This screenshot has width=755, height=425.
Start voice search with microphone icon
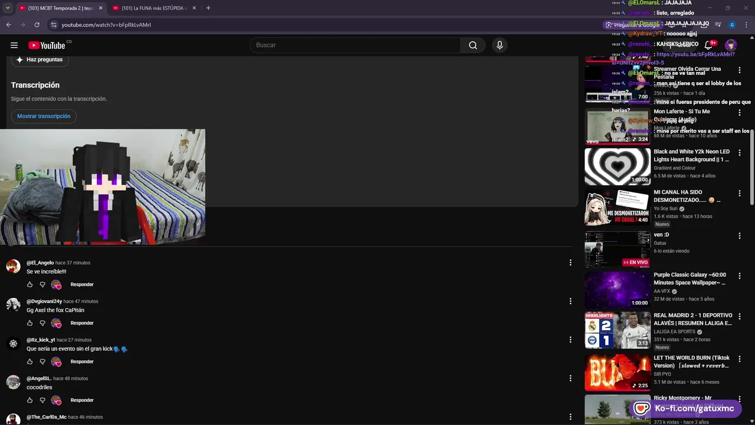click(x=500, y=45)
